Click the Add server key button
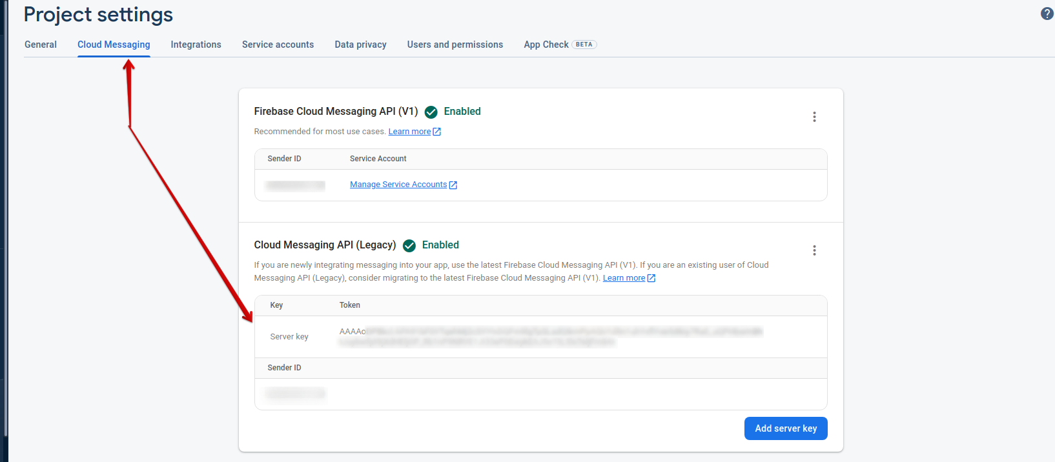This screenshot has width=1055, height=462. [786, 428]
